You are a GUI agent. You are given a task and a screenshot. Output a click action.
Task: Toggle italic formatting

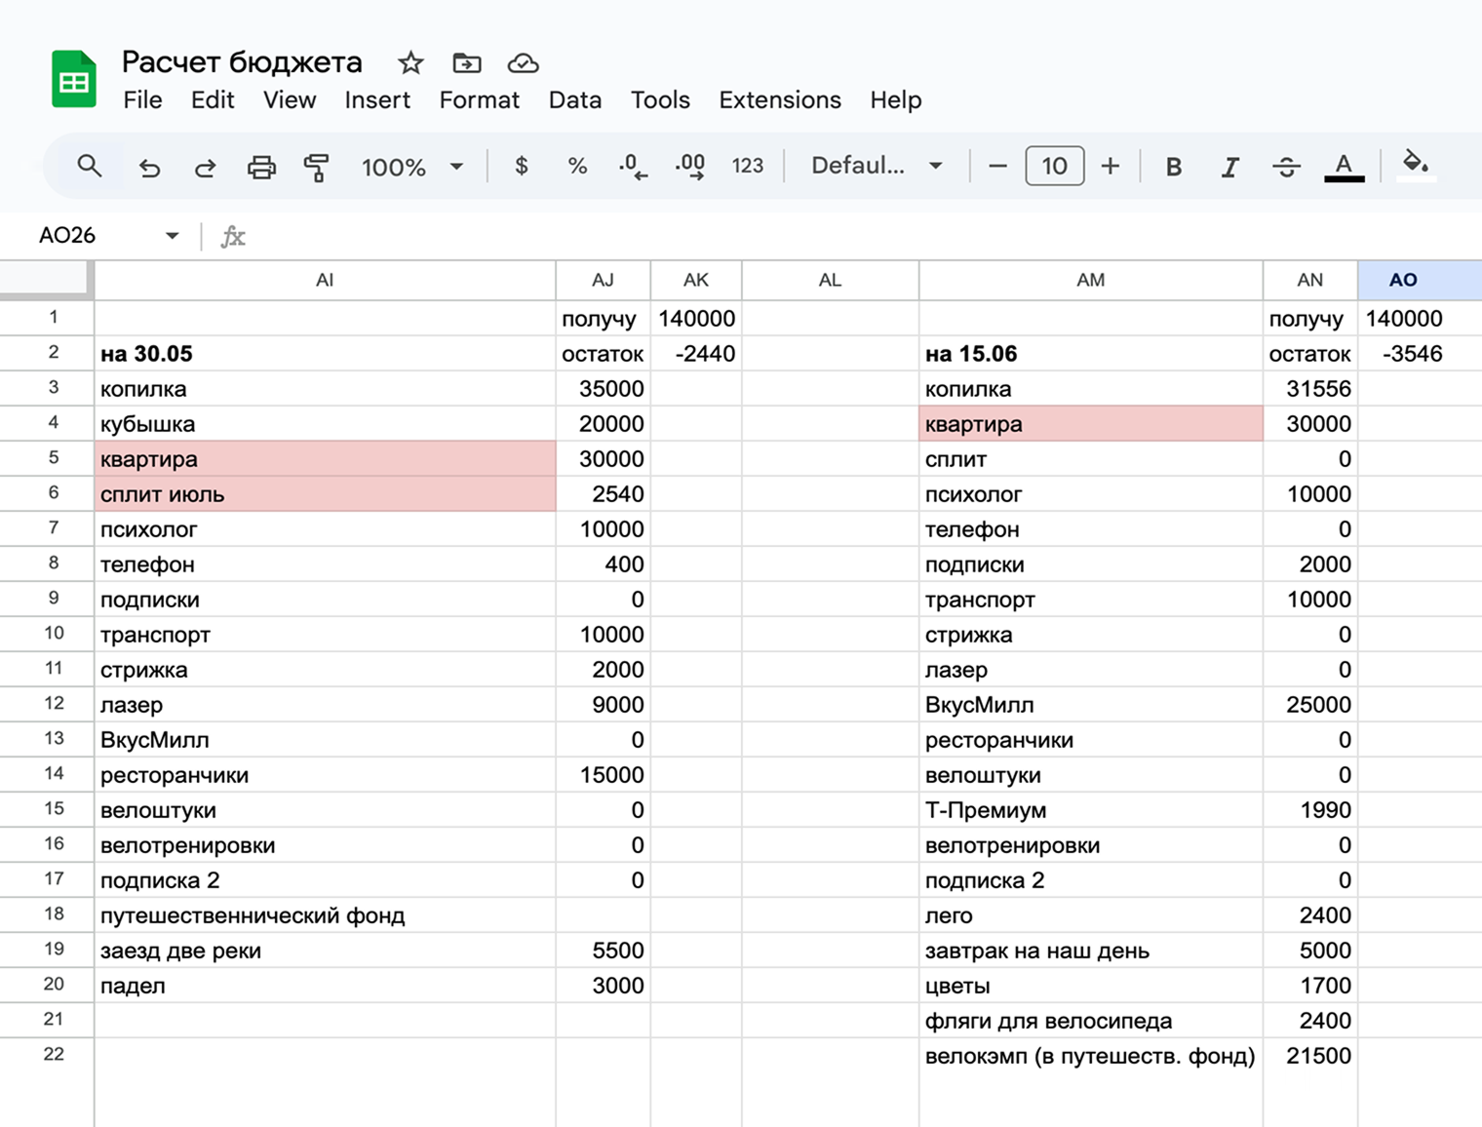(x=1230, y=168)
